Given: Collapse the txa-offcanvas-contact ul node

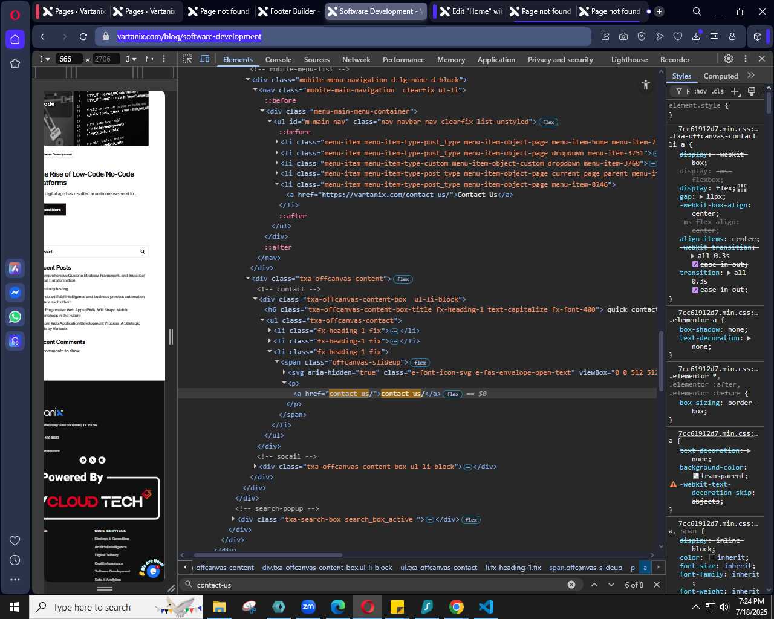Looking at the screenshot, I should [262, 320].
